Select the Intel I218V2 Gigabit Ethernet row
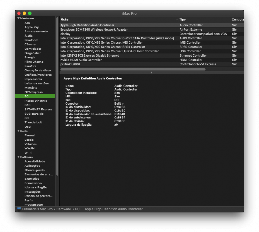The height and width of the screenshot is (232, 259). tap(152, 56)
